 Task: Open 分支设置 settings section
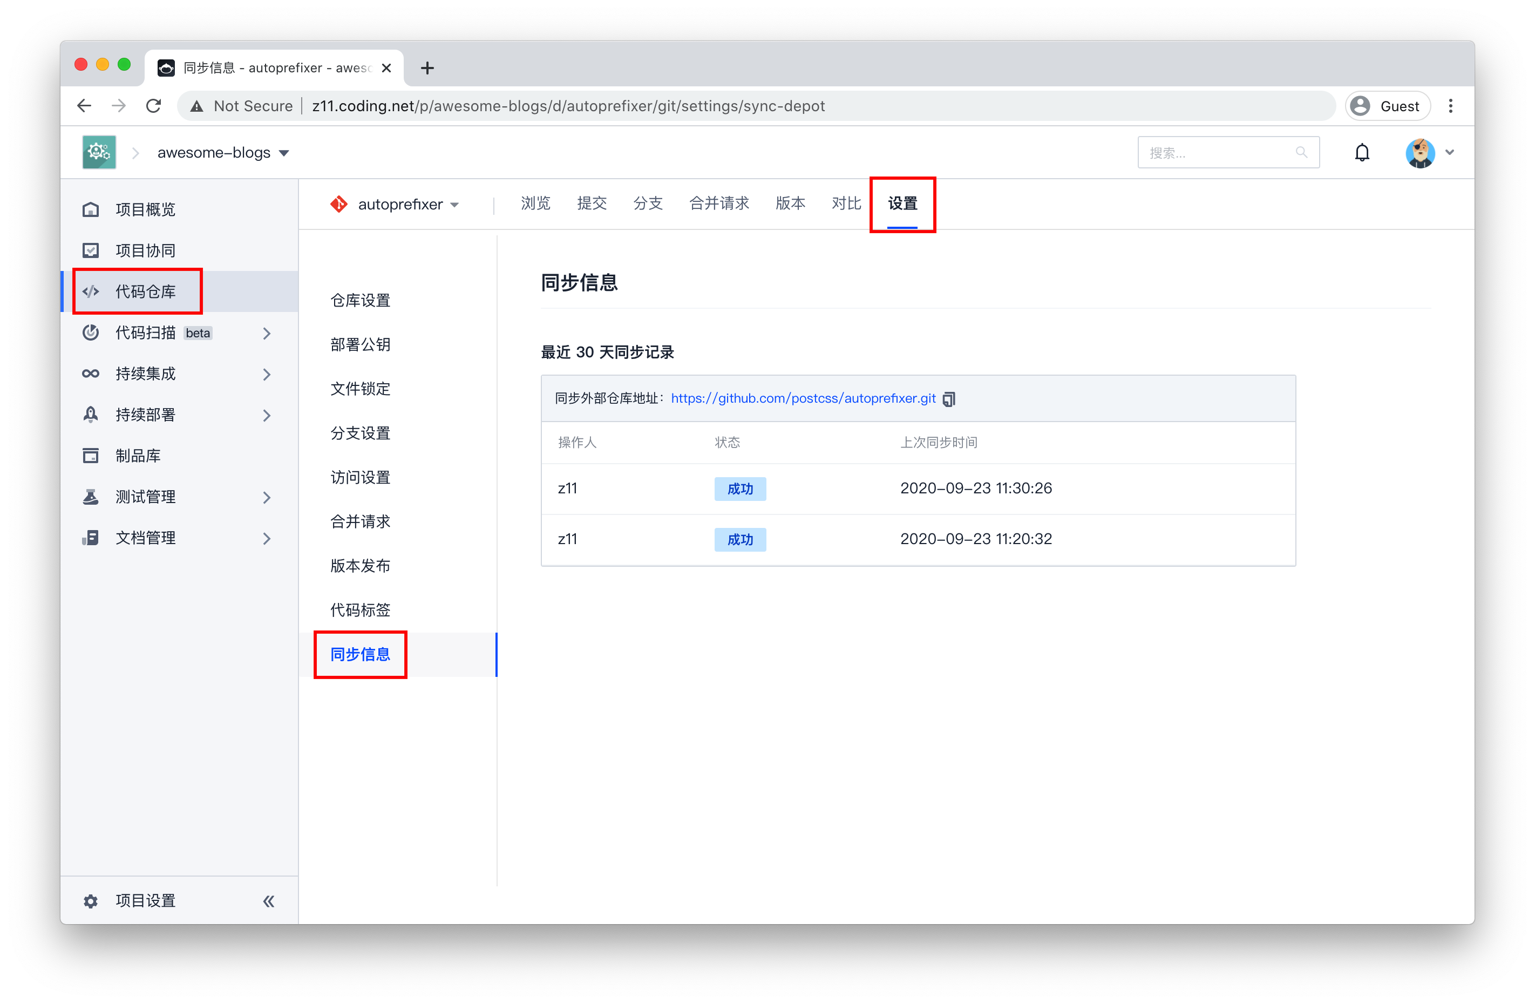pyautogui.click(x=361, y=433)
